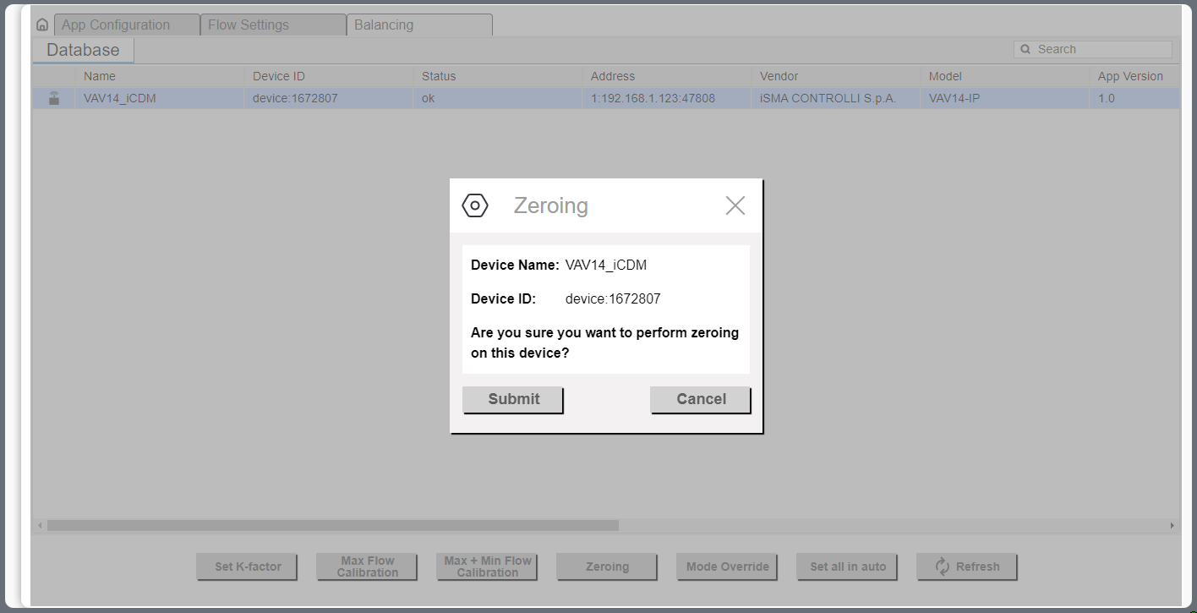Click the magnifier icon in the search box
The height and width of the screenshot is (613, 1197).
pyautogui.click(x=1026, y=50)
